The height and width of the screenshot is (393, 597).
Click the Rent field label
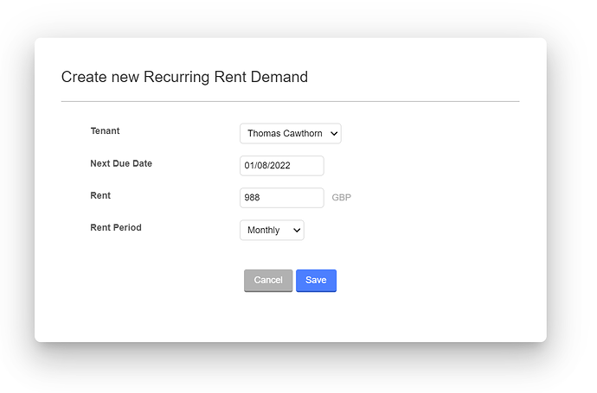(100, 195)
